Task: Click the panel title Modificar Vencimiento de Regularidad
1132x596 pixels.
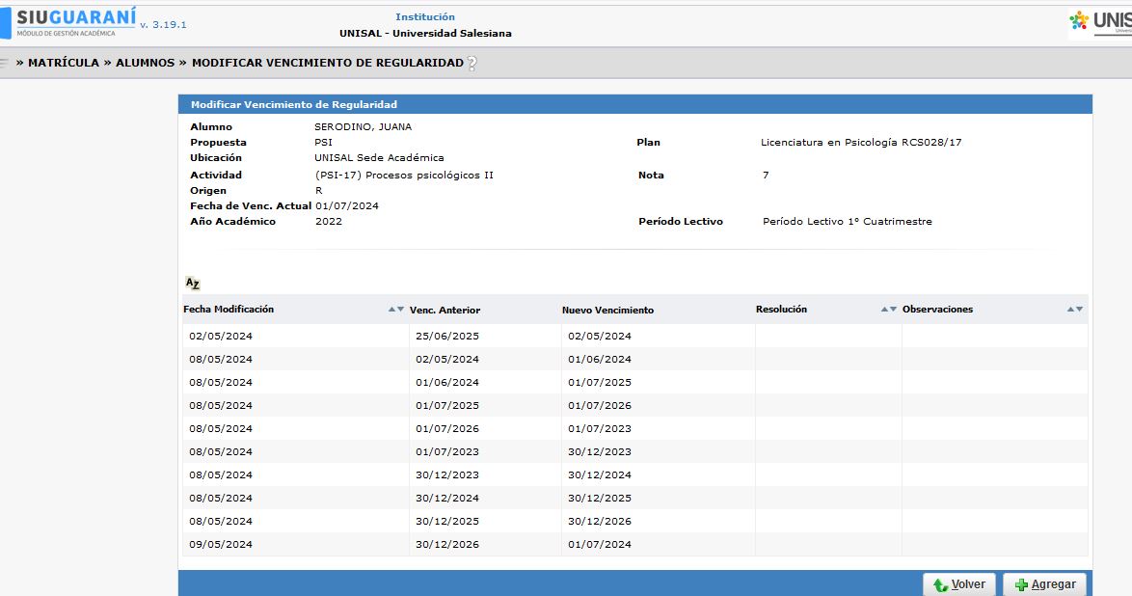Action: click(294, 105)
